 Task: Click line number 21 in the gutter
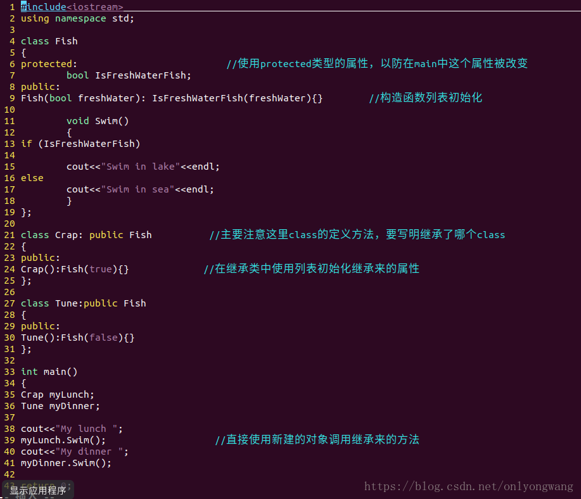click(9, 235)
